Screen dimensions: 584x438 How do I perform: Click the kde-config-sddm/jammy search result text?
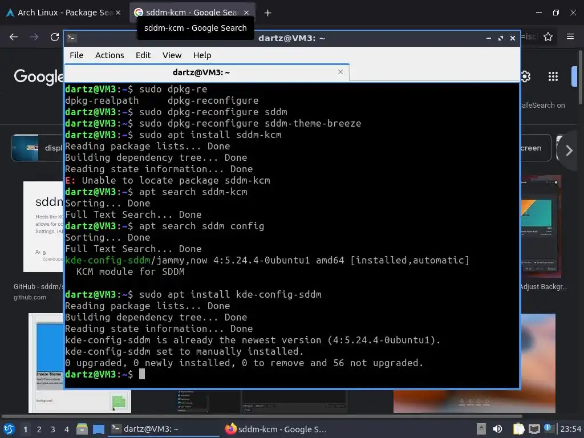267,260
